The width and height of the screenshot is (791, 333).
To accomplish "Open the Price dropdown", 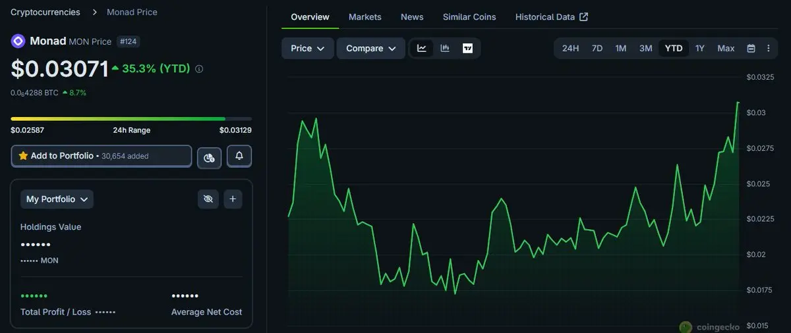I will click(308, 48).
